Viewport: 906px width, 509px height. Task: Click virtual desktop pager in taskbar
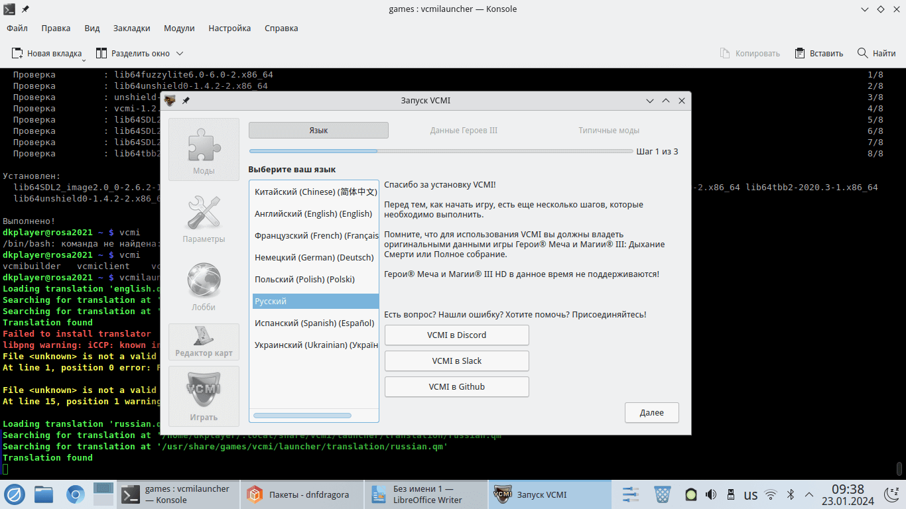tap(103, 494)
